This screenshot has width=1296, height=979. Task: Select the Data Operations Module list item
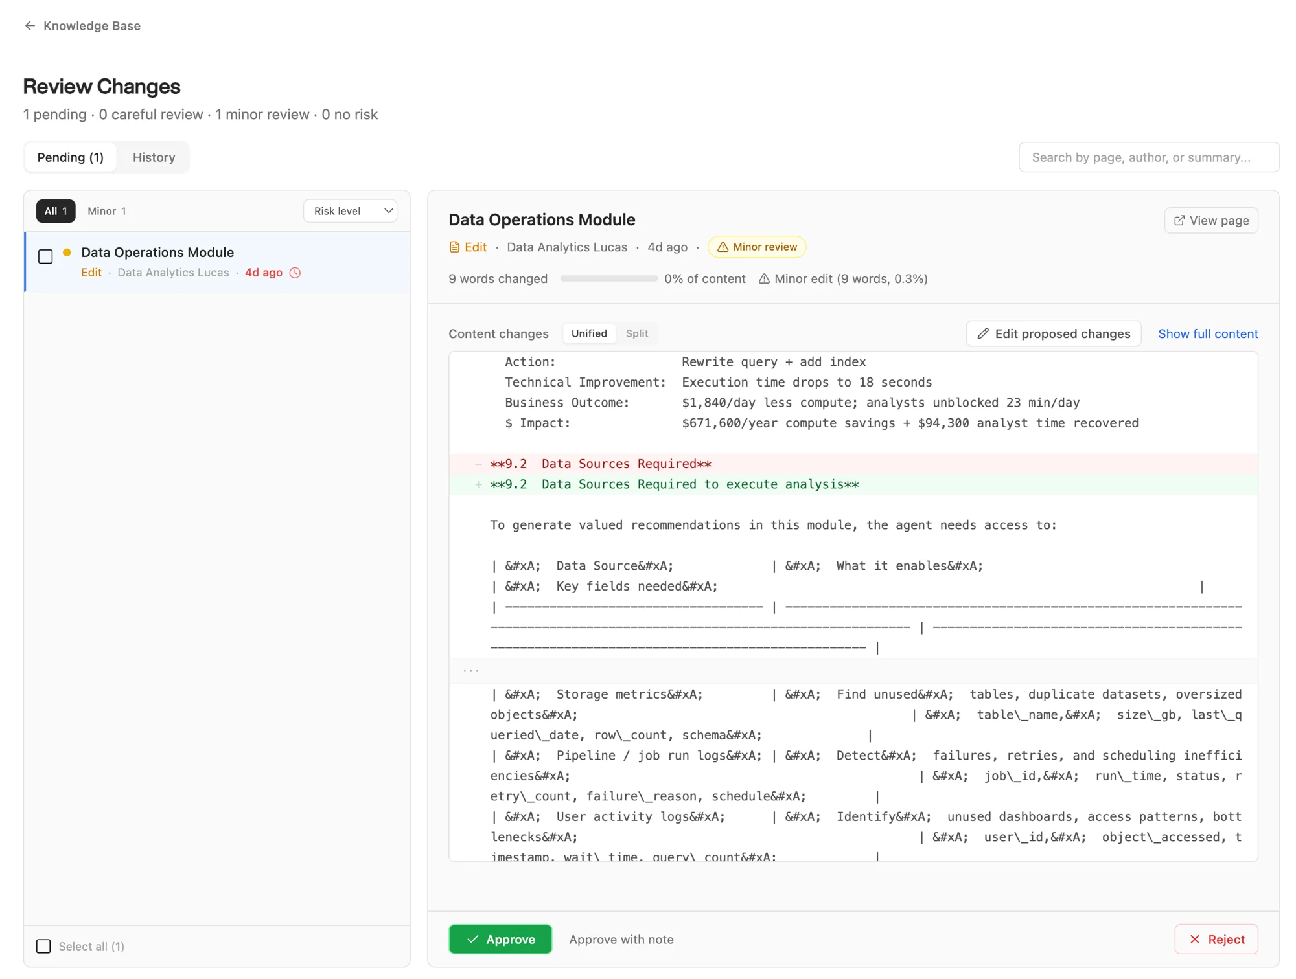point(217,262)
